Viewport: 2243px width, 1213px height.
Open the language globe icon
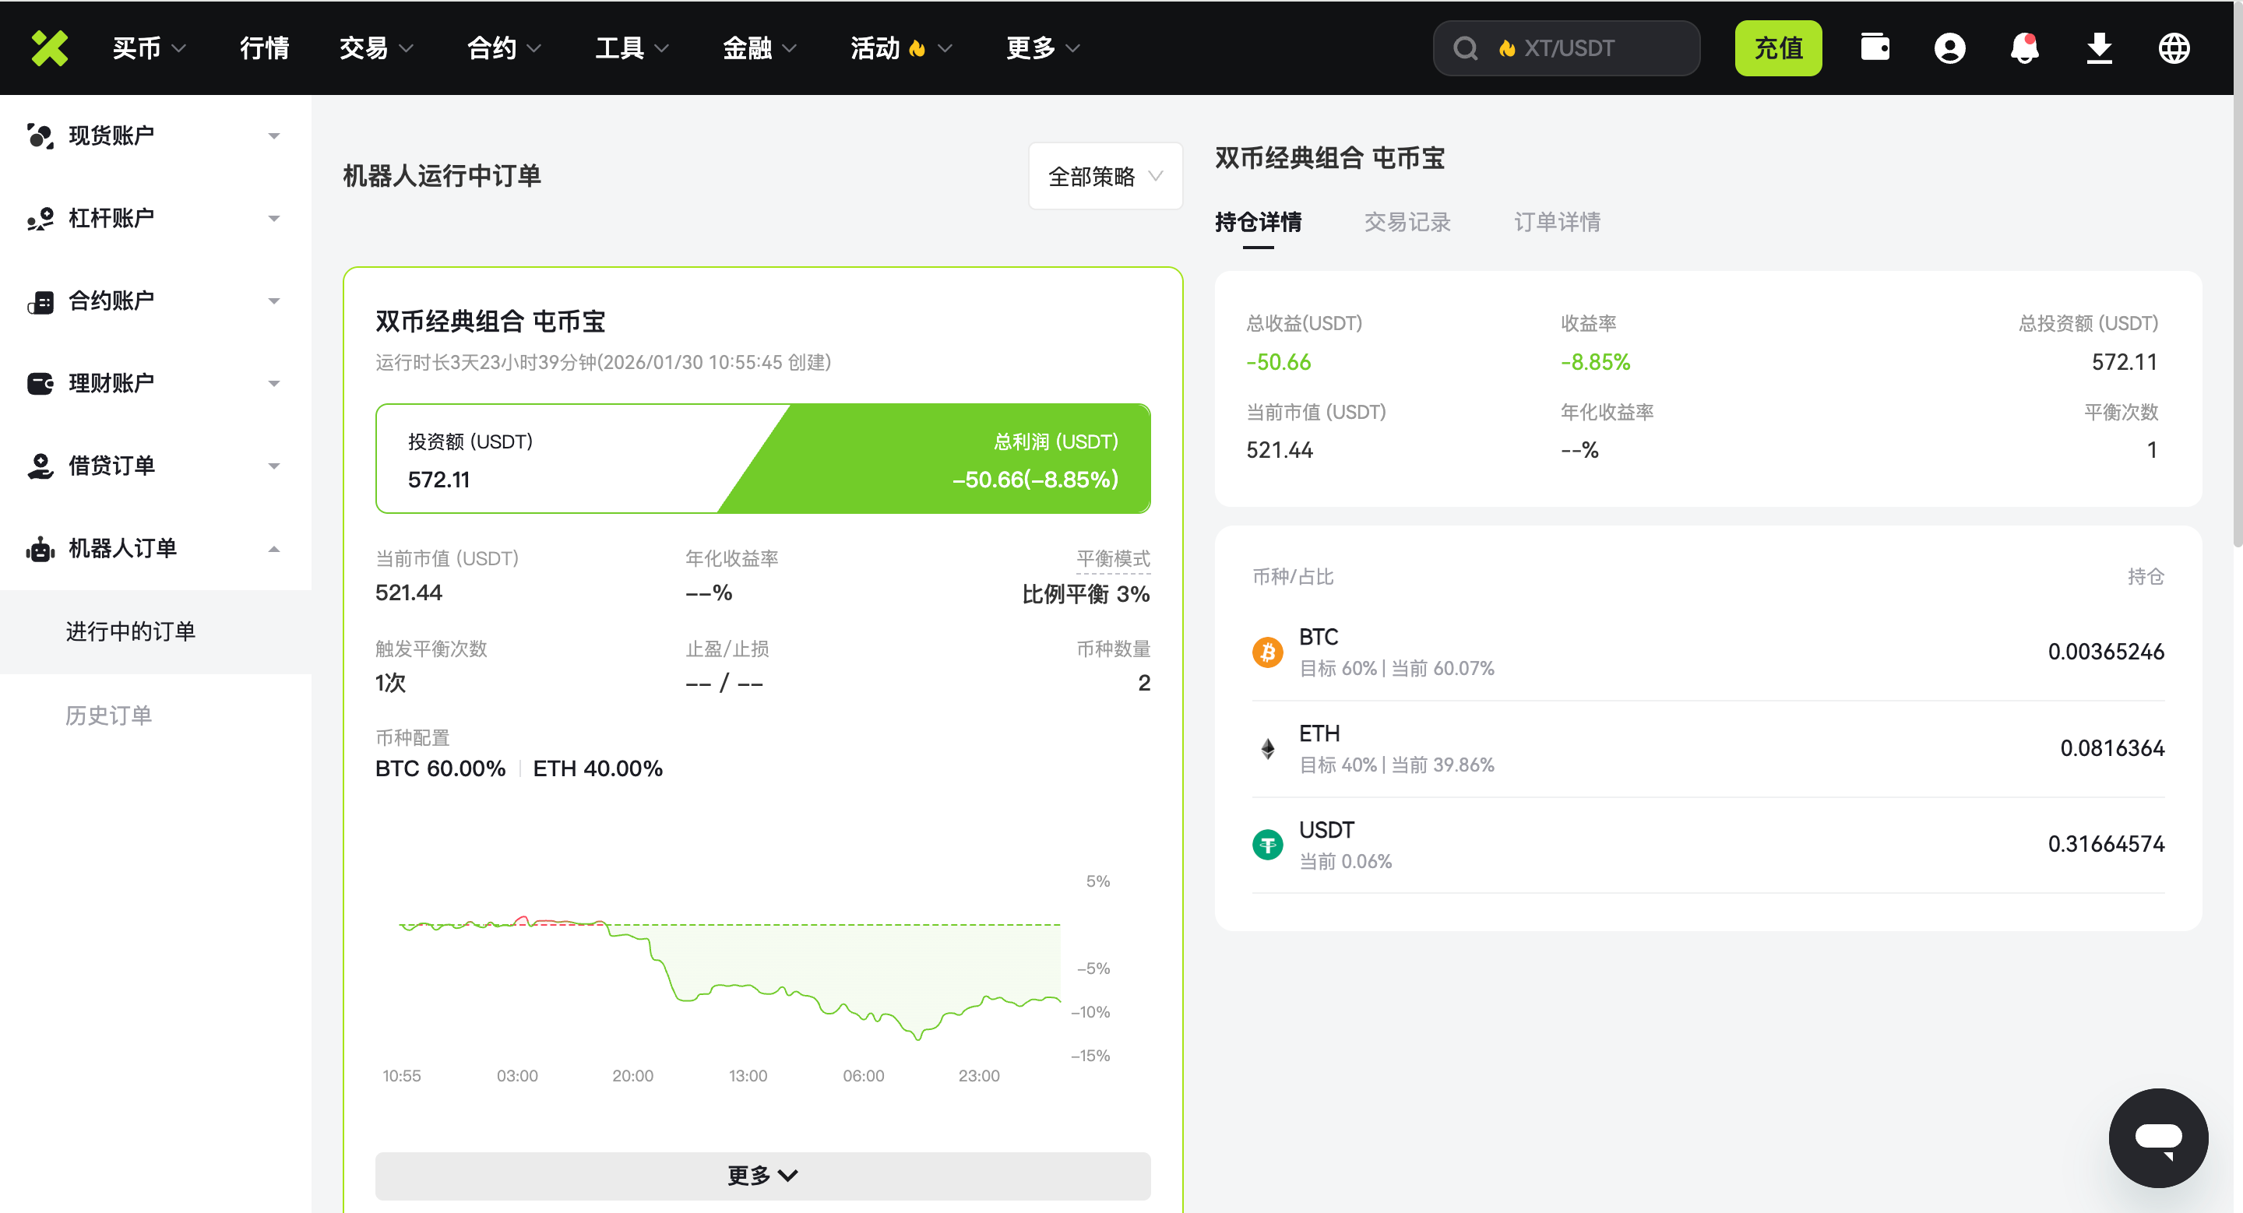pyautogui.click(x=2174, y=47)
